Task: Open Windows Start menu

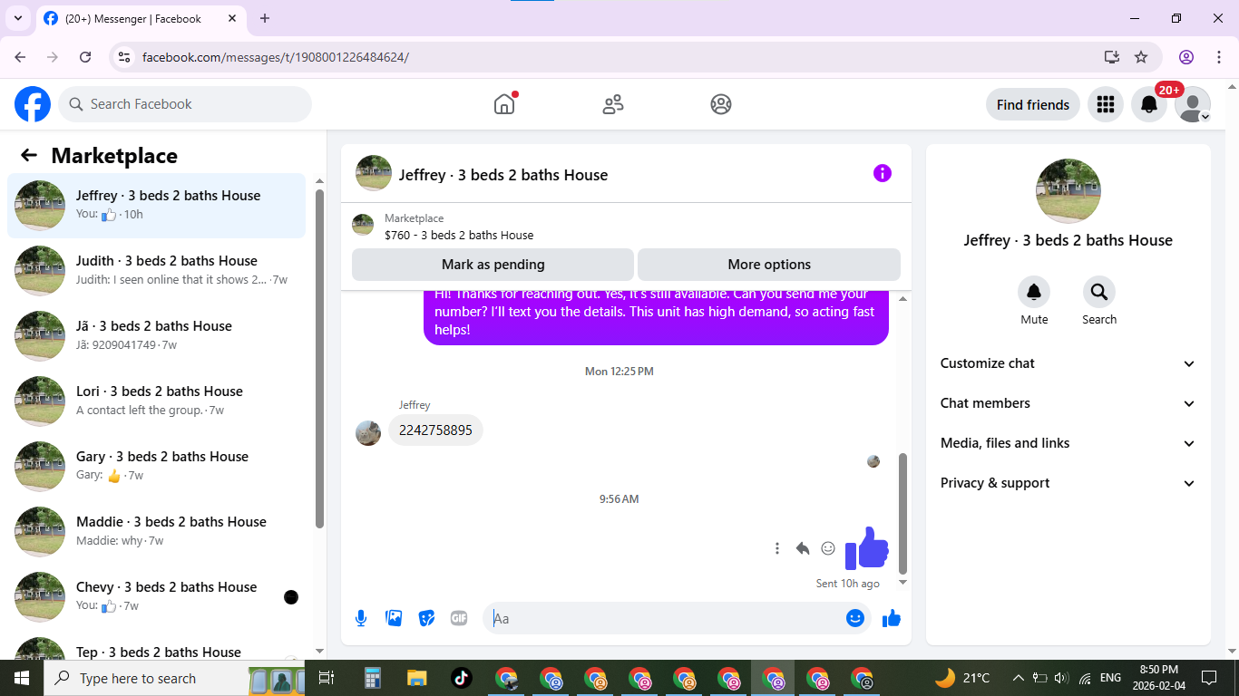Action: 22,678
